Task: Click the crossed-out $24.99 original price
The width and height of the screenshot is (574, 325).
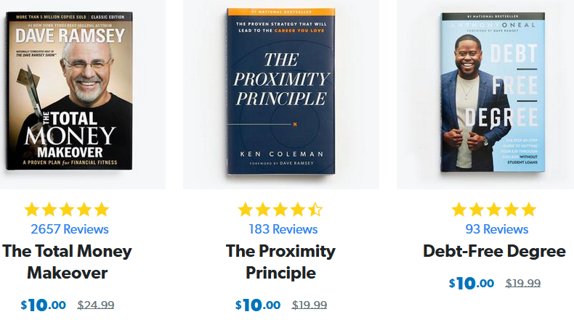Action: (96, 305)
